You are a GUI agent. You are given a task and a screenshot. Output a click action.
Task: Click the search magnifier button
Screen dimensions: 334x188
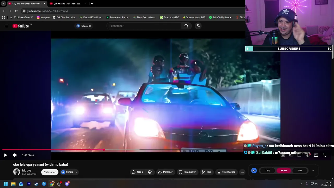coord(186,26)
